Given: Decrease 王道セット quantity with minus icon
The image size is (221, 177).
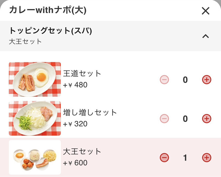Looking at the screenshot, I should coord(164,80).
